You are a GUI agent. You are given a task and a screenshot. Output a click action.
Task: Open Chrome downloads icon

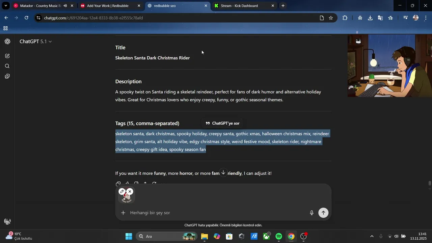pos(370,18)
